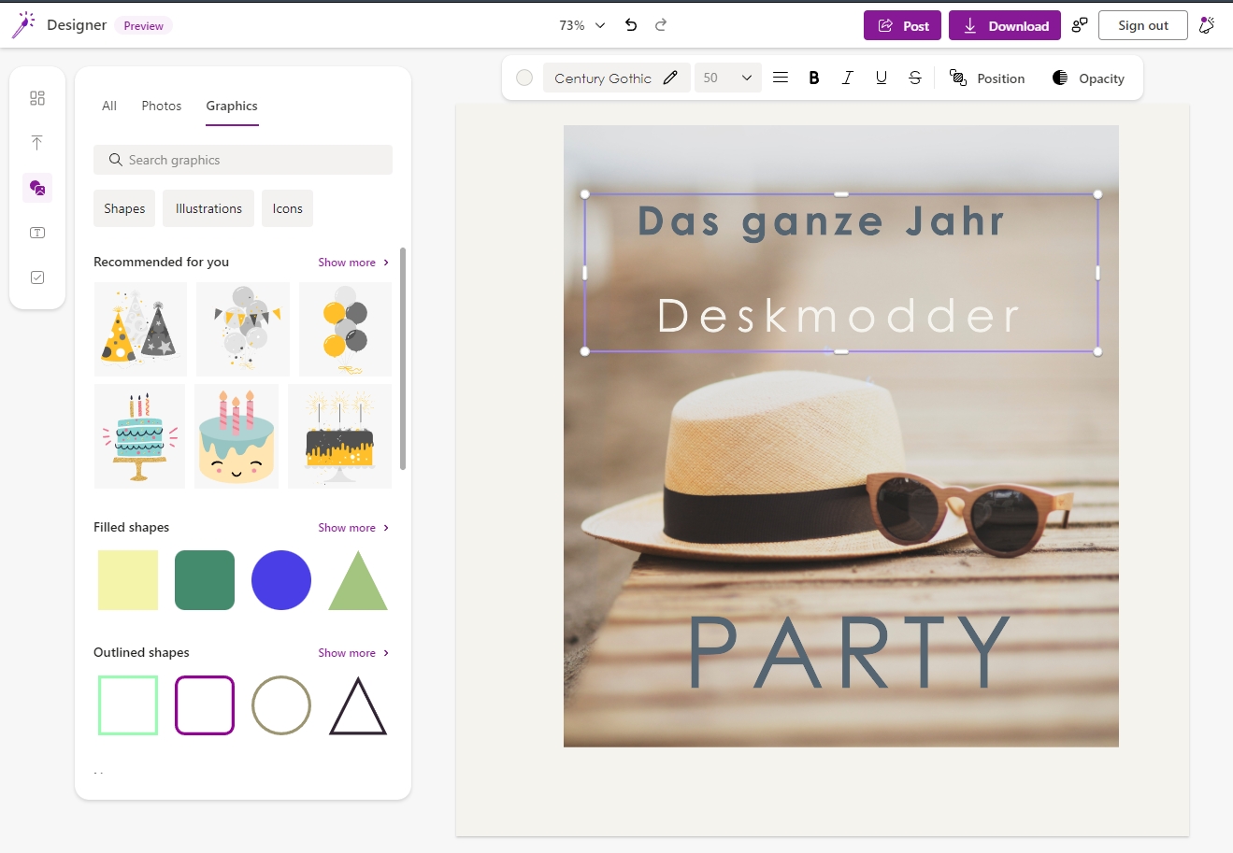
Task: Filter by Illustrations category
Action: coord(208,208)
